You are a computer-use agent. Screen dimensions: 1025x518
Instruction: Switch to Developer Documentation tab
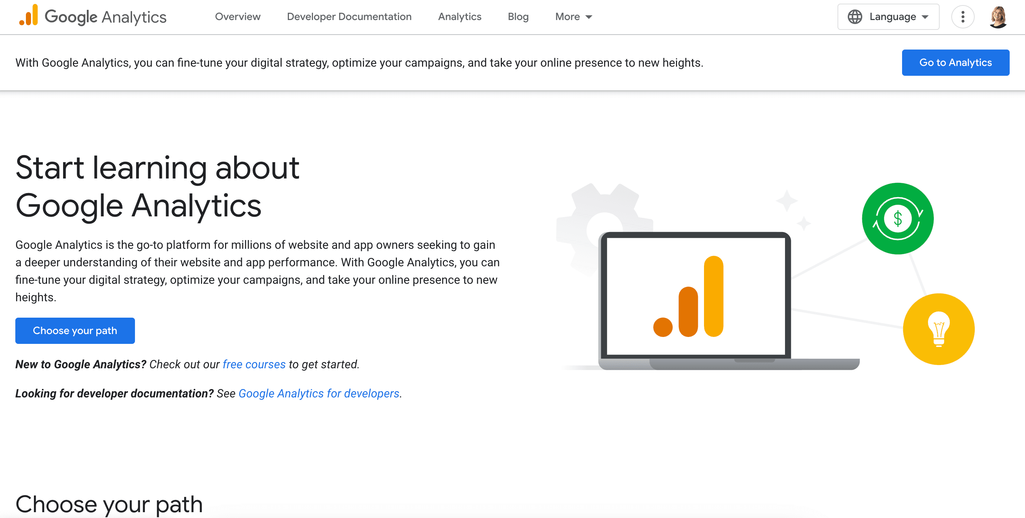[349, 17]
